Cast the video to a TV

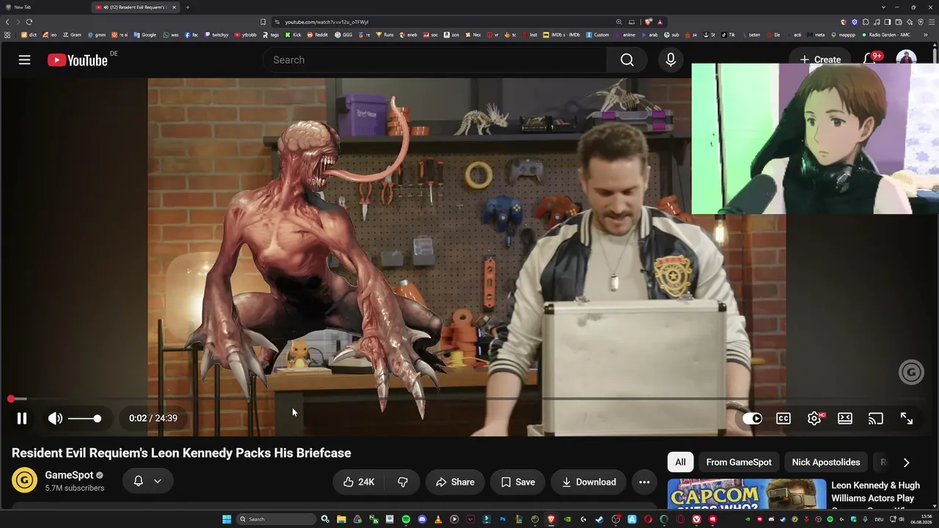coord(876,418)
